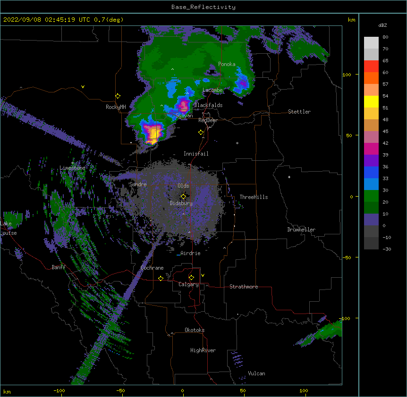Click the yellow V marker east of Calgary

click(203, 275)
